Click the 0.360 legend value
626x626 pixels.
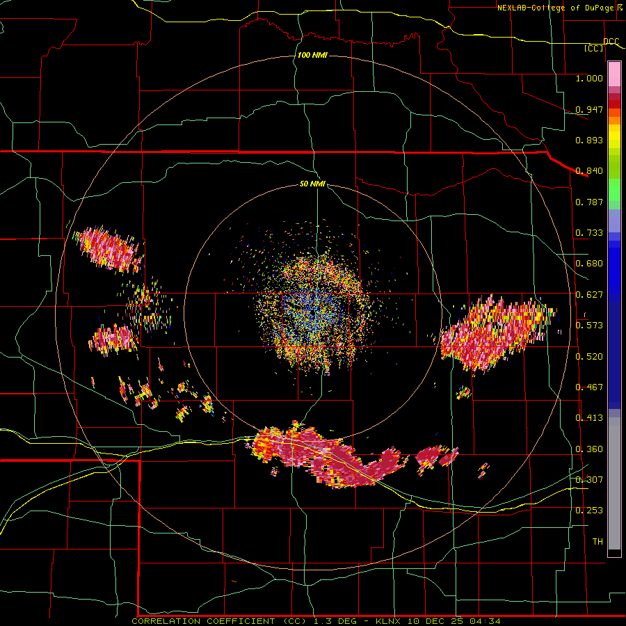[x=589, y=449]
